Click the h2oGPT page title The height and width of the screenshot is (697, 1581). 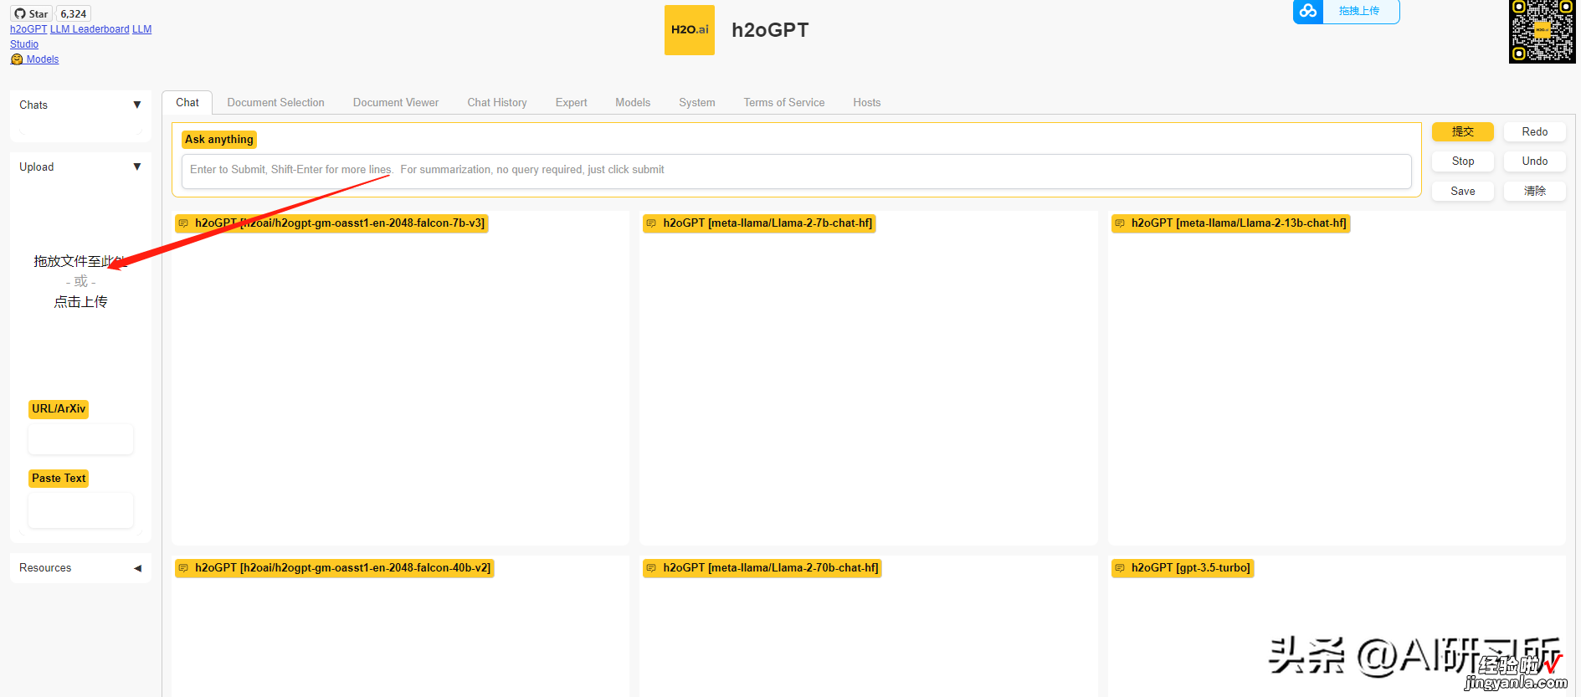point(770,30)
